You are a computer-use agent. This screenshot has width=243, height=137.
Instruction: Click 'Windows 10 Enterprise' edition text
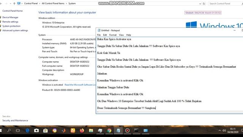click(x=53, y=23)
